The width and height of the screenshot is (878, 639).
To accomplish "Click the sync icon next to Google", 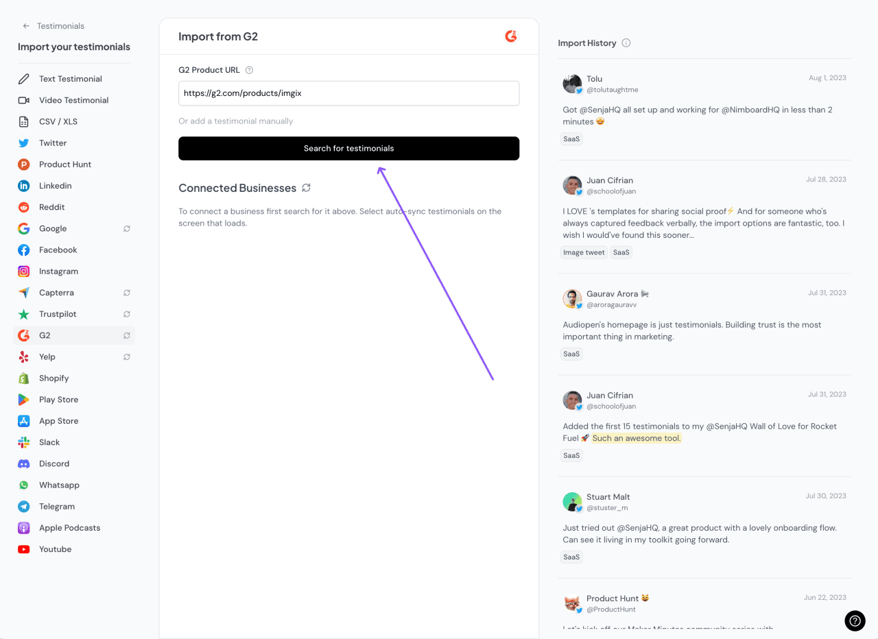I will click(127, 228).
